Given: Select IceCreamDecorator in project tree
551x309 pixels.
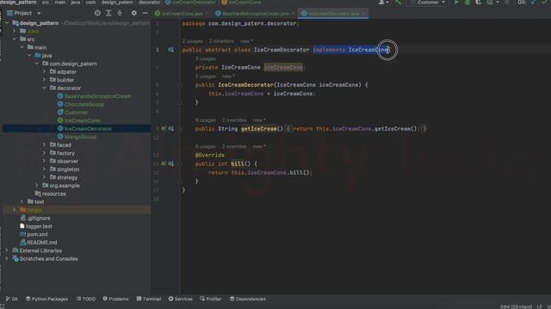Looking at the screenshot, I should 84,129.
